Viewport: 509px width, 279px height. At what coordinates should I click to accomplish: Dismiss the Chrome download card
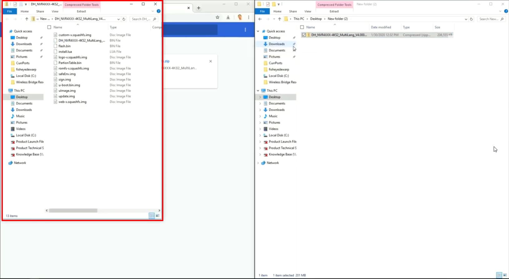(211, 61)
